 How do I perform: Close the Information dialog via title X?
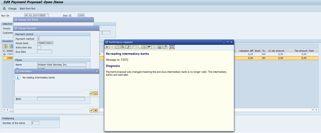coord(97,71)
